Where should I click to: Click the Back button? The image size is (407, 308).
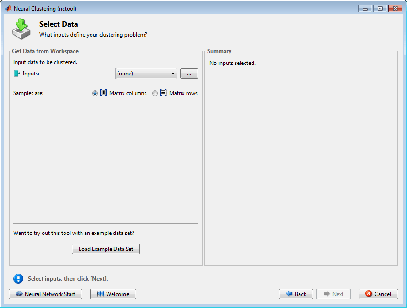click(296, 294)
